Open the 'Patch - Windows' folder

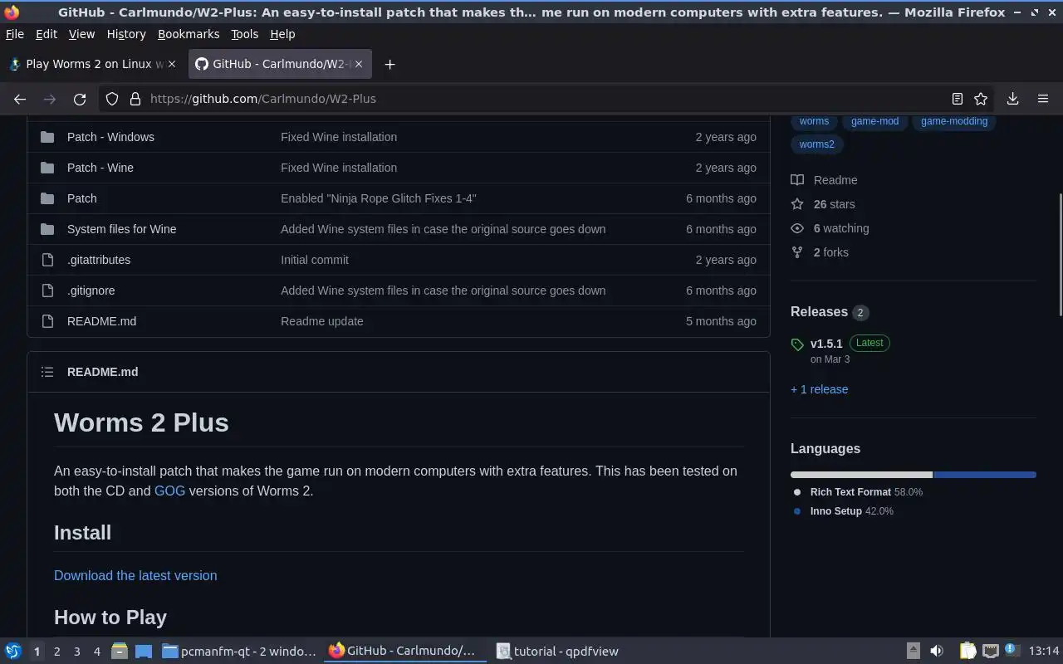110,137
